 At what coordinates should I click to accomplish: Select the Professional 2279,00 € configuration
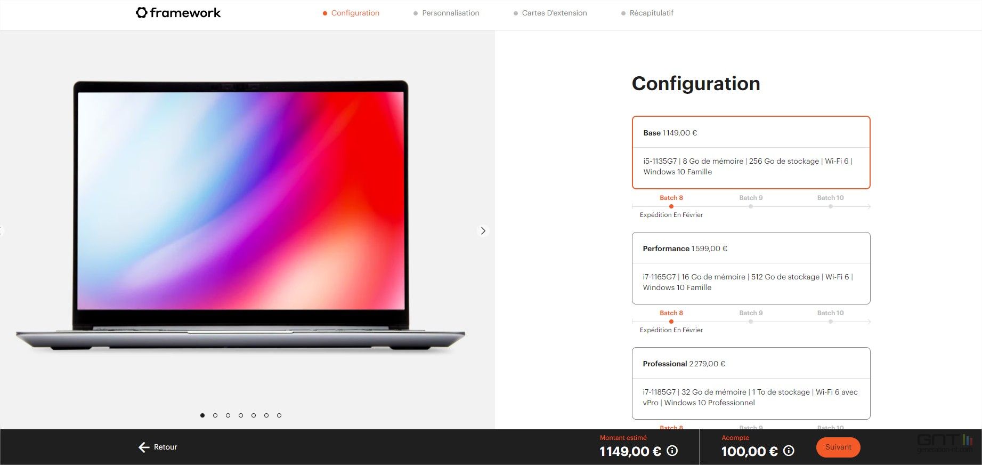coord(751,383)
